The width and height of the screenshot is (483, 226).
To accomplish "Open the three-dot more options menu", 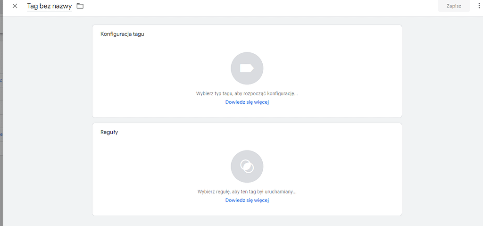I will pos(479,6).
